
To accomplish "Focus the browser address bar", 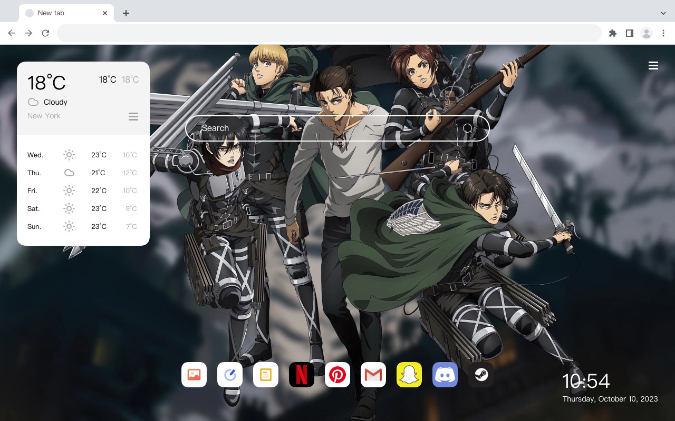I will coord(329,33).
